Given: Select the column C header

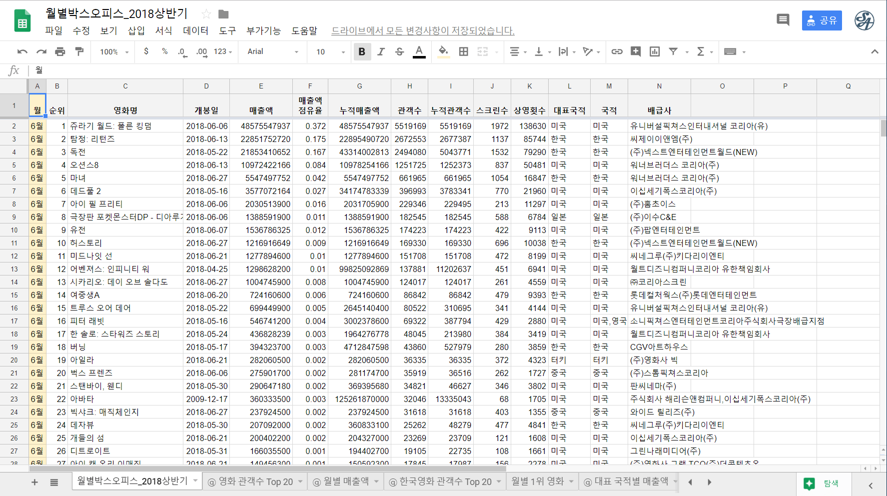Looking at the screenshot, I should 125,86.
